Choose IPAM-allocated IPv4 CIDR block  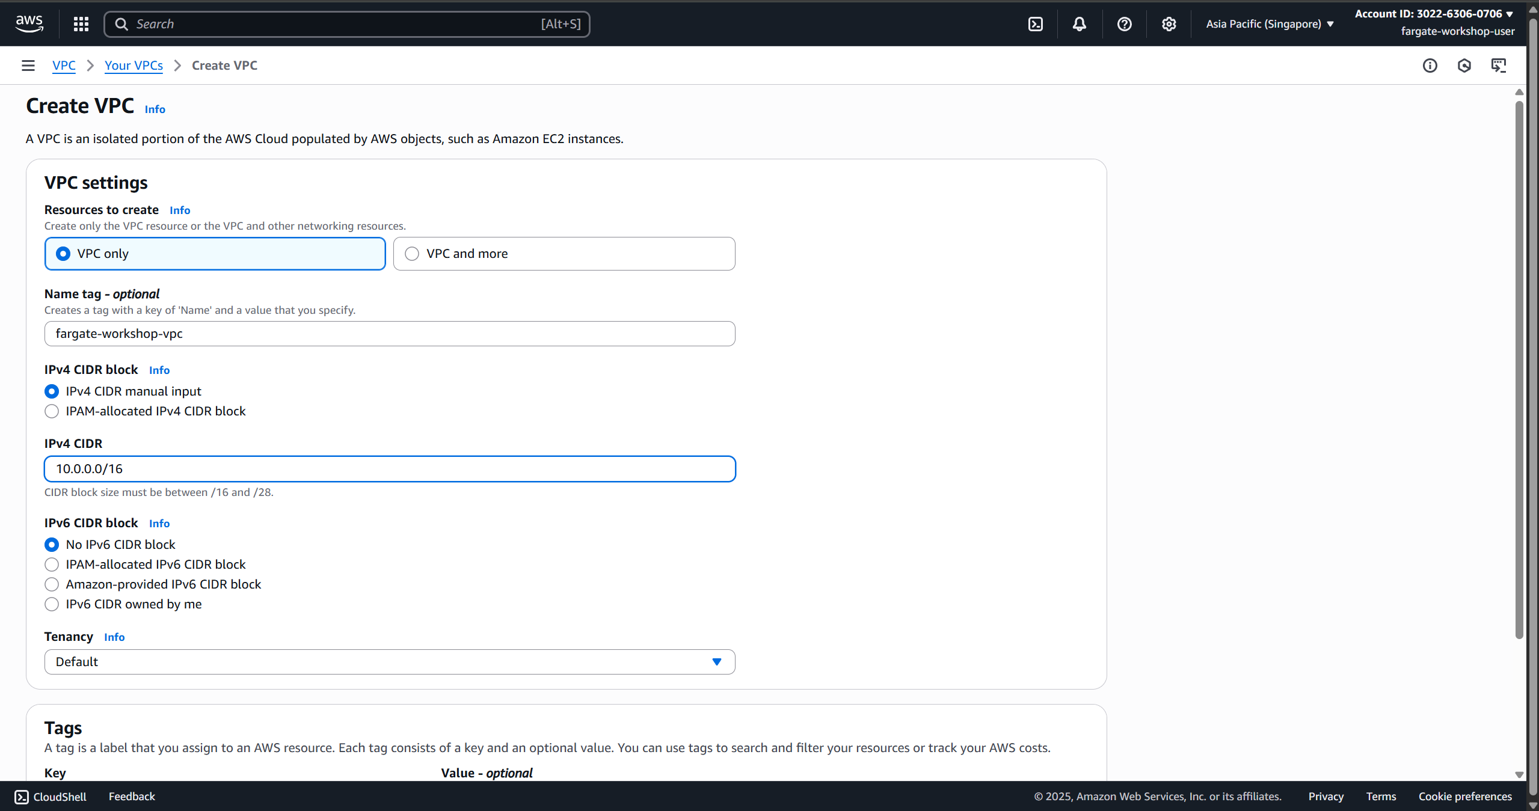point(52,411)
